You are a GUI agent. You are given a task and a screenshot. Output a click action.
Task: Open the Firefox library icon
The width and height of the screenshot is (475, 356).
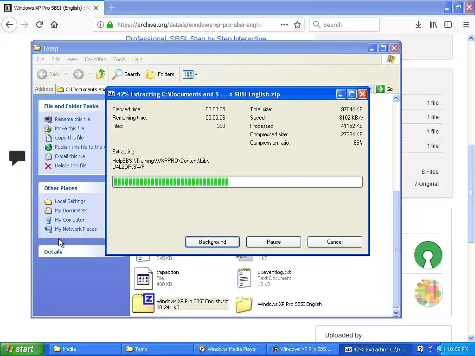point(433,25)
